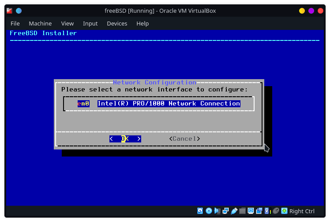Open the File menu
The height and width of the screenshot is (222, 330).
(15, 23)
